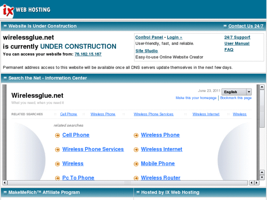This screenshot has height=200, width=267.
Task: Open Site Studio link
Action: [147, 51]
